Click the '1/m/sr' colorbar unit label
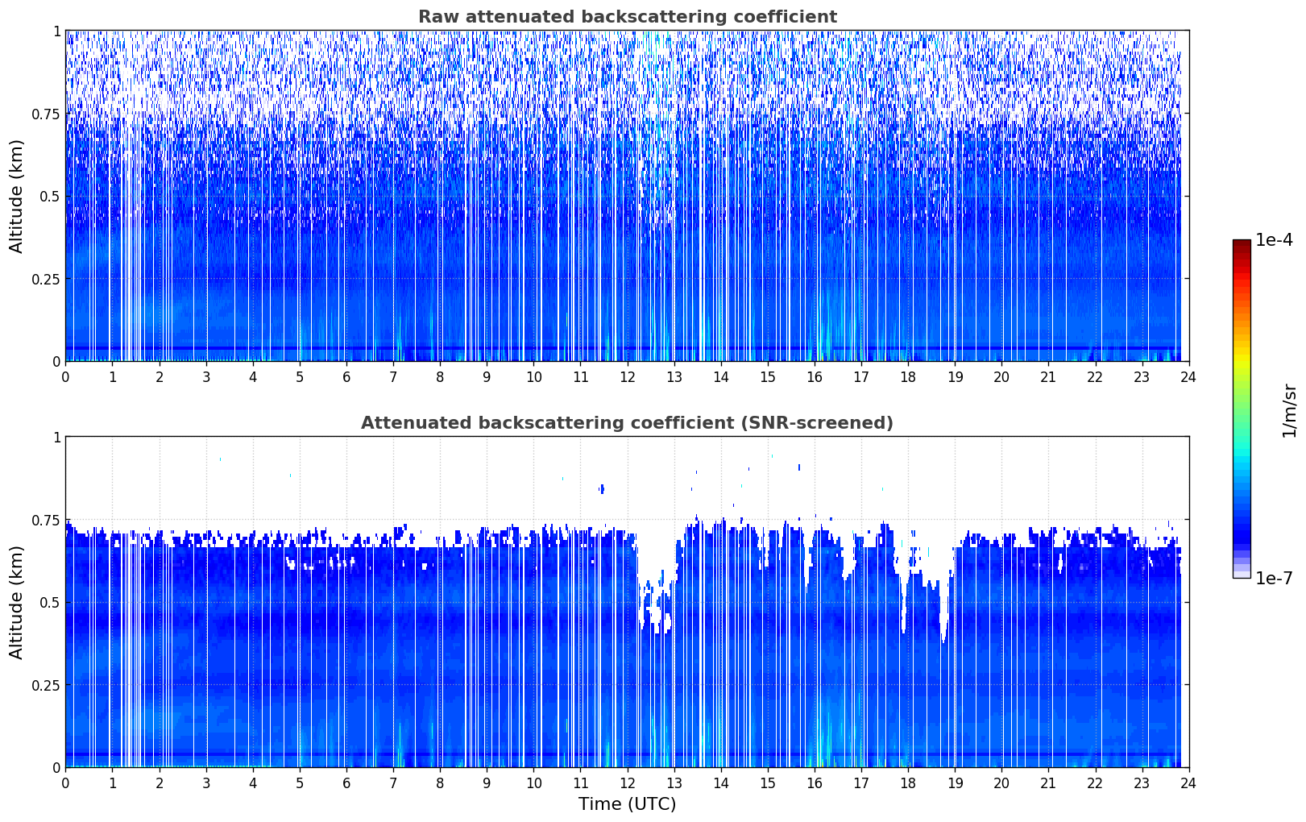1306x822 pixels. tap(1289, 410)
